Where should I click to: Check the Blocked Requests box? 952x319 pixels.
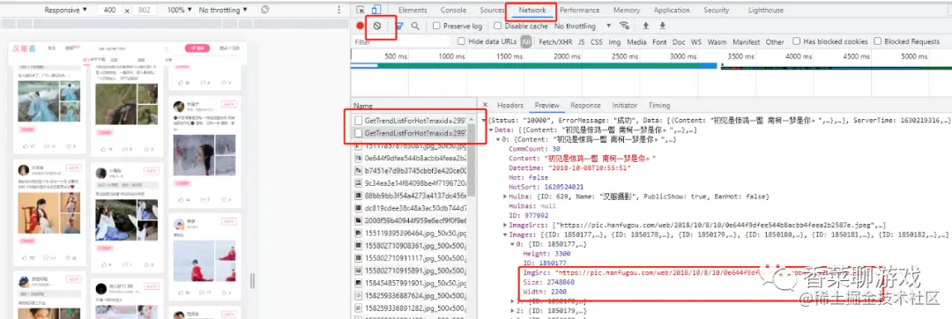(x=877, y=41)
